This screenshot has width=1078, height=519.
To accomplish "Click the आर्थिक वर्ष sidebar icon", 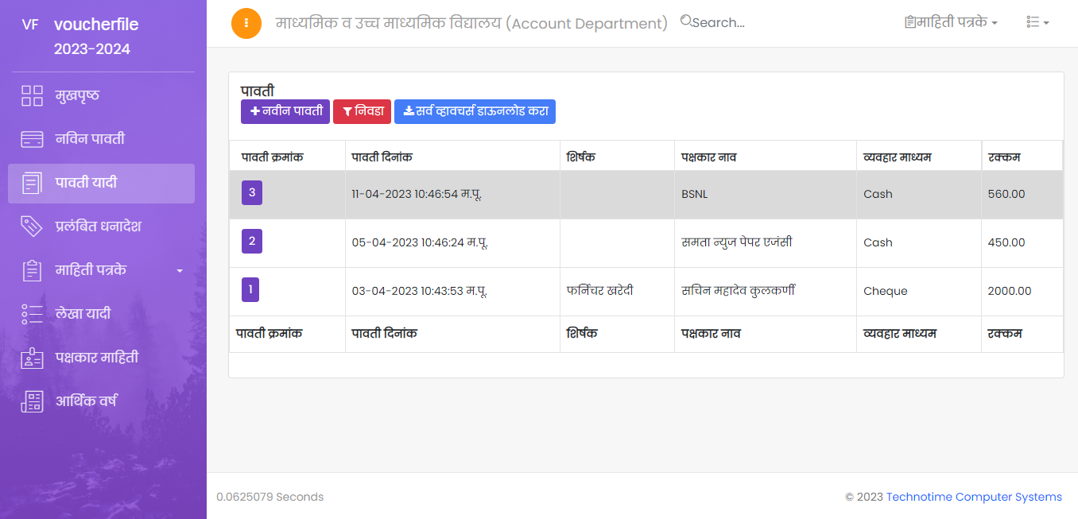I will pos(32,401).
